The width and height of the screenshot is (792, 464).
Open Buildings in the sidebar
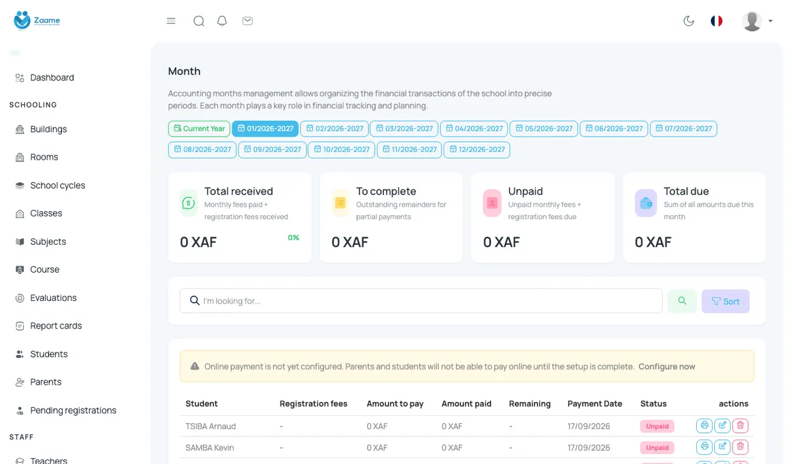tap(42, 129)
